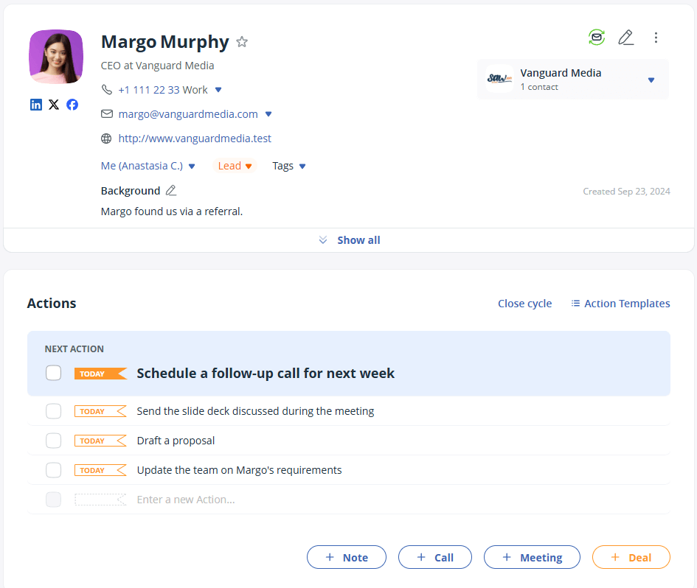Open the three-dot options menu
The width and height of the screenshot is (697, 588).
point(656,37)
